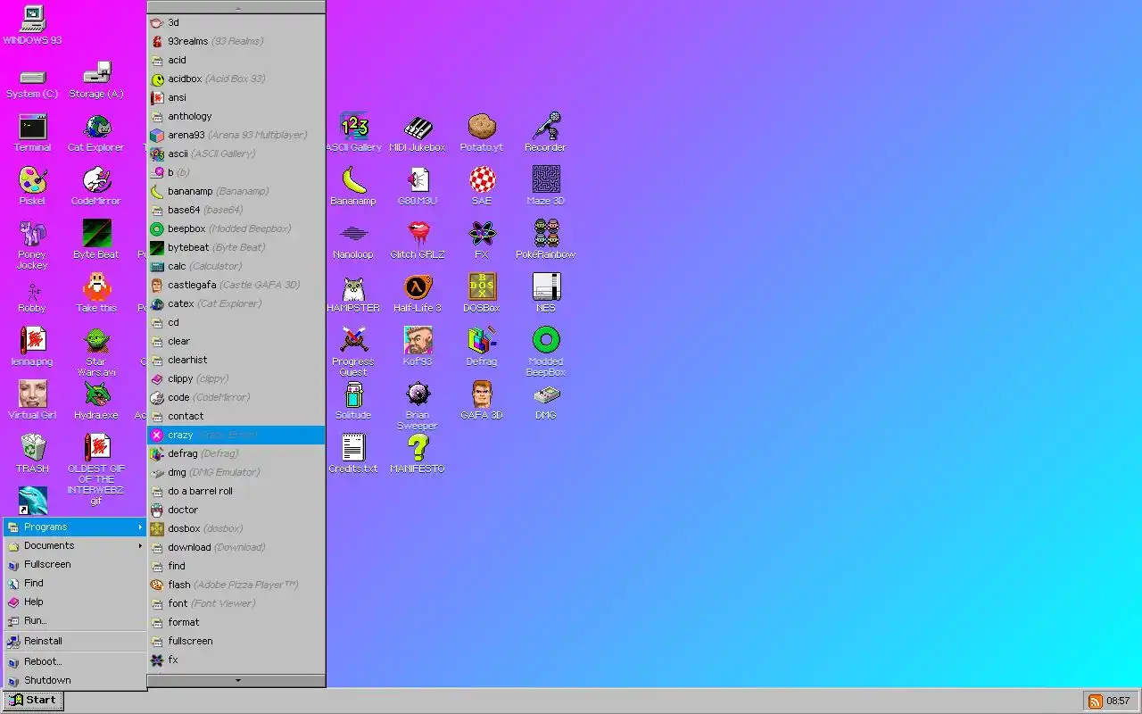Open the Hydra.exe desktop icon
This screenshot has height=714, width=1142.
96,401
